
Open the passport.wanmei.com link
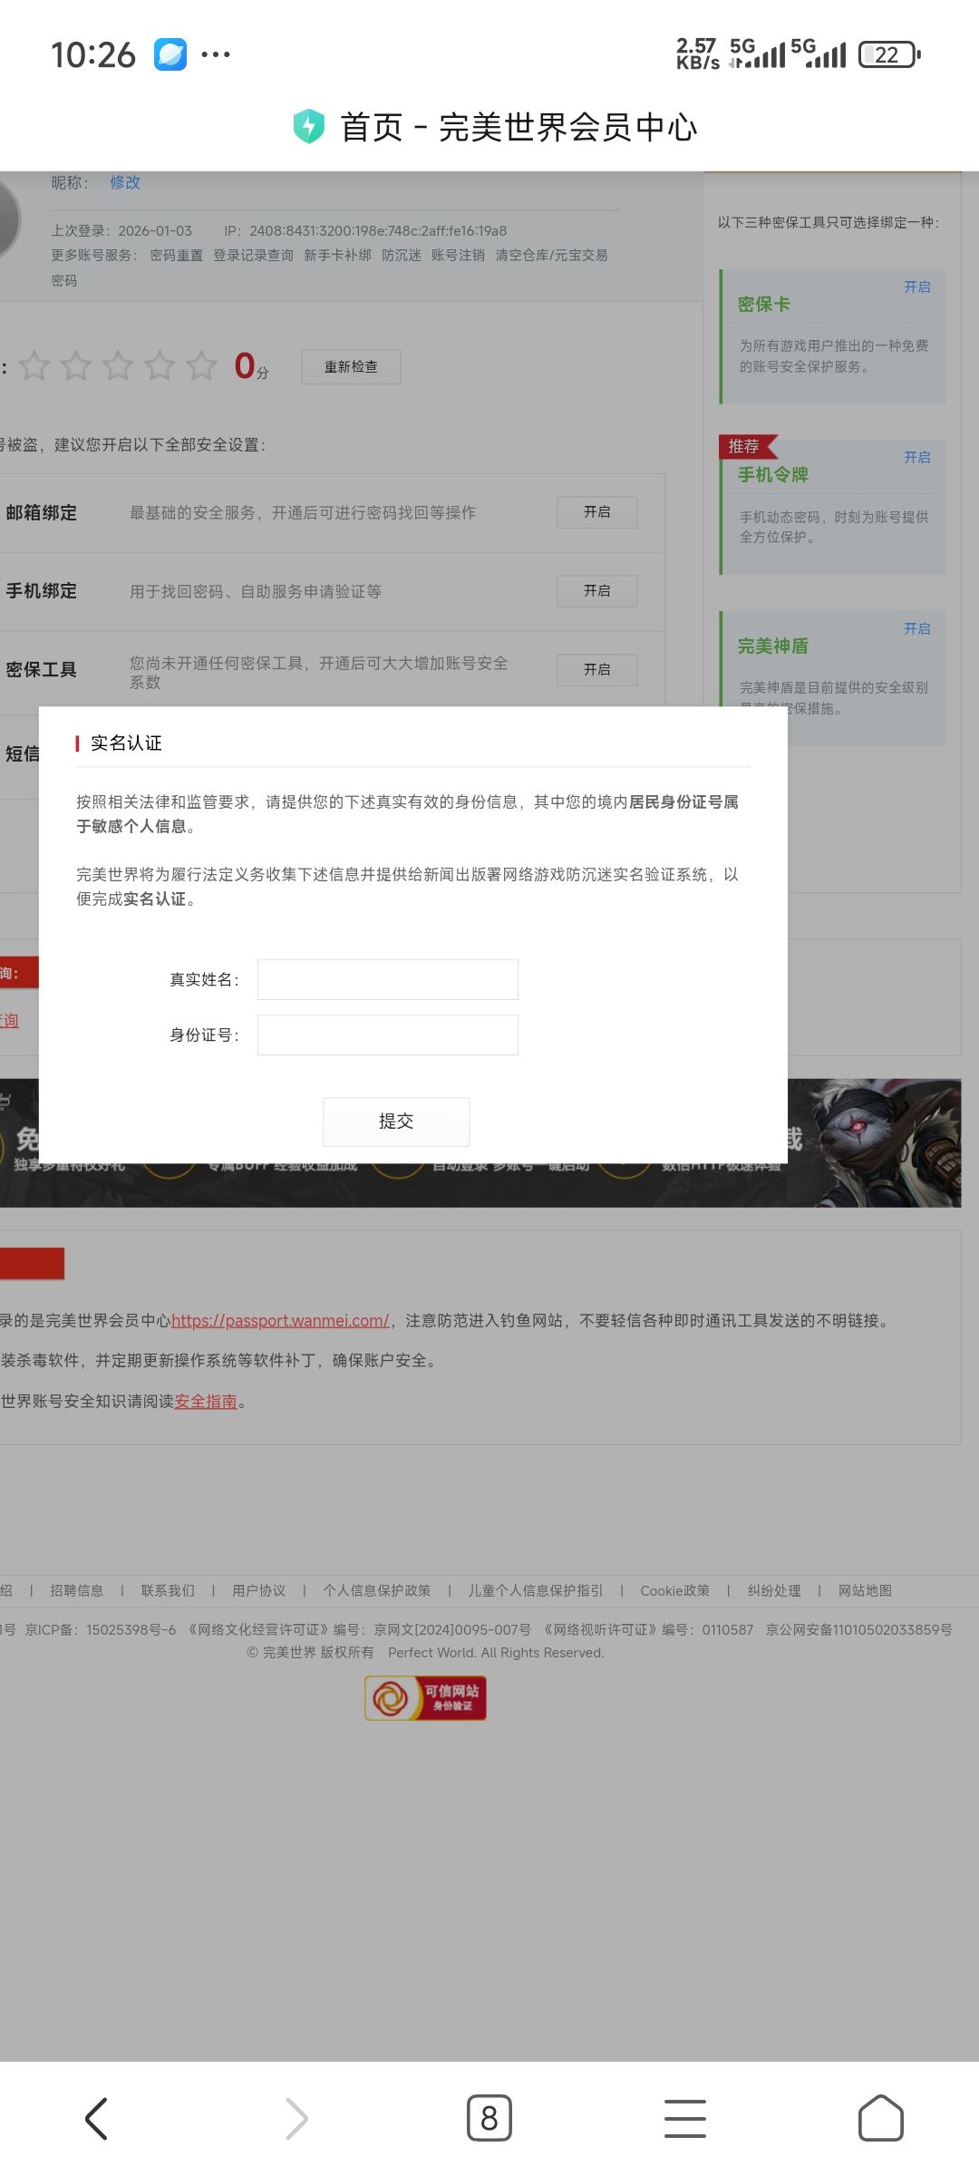coord(280,1321)
